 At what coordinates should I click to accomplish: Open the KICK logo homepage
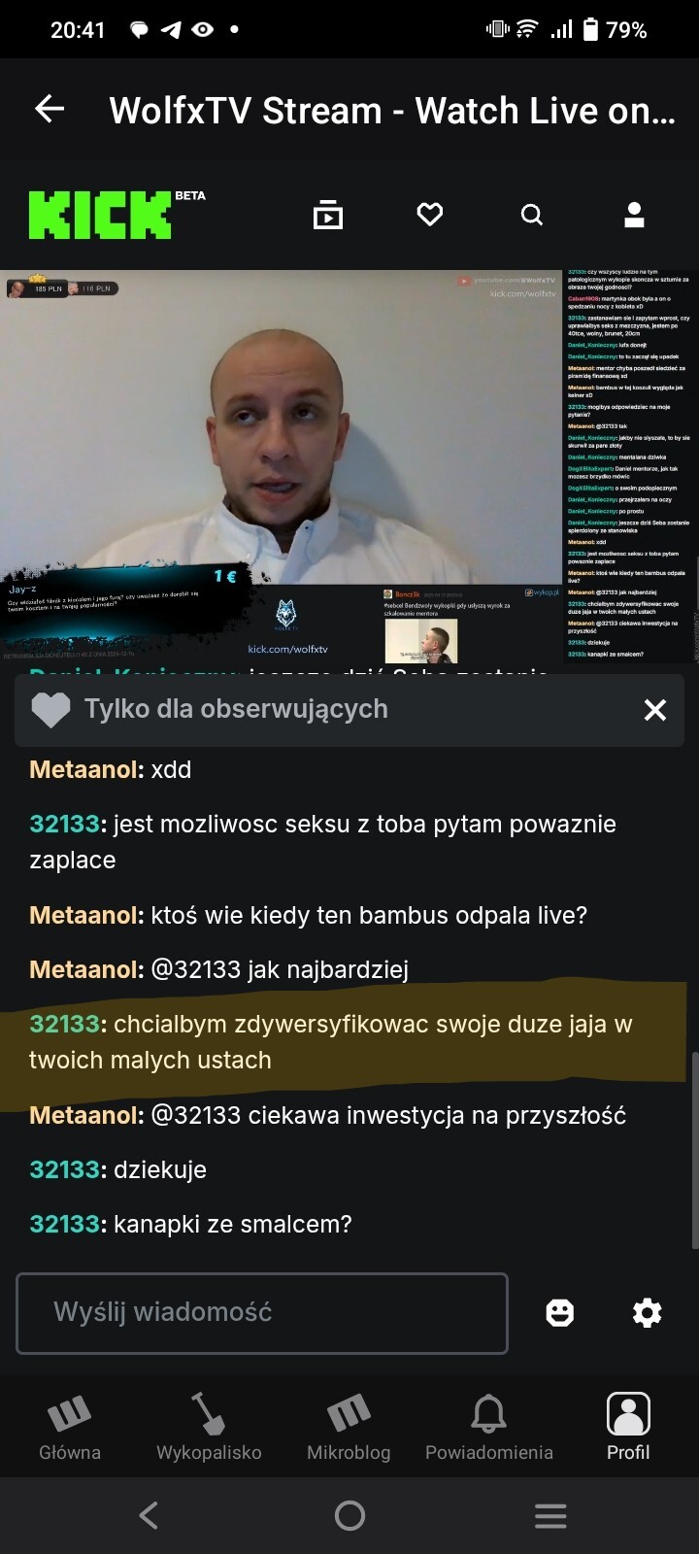tap(116, 214)
